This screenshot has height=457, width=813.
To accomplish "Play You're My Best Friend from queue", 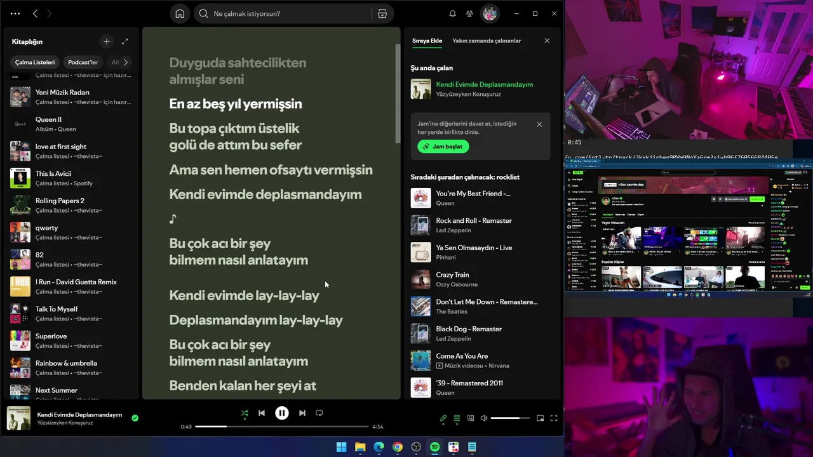I will click(x=480, y=198).
